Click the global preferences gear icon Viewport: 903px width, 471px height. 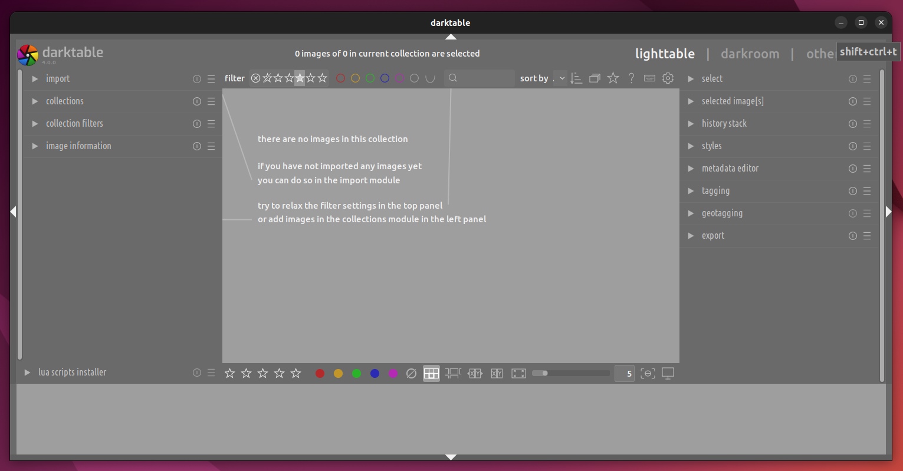click(x=668, y=78)
